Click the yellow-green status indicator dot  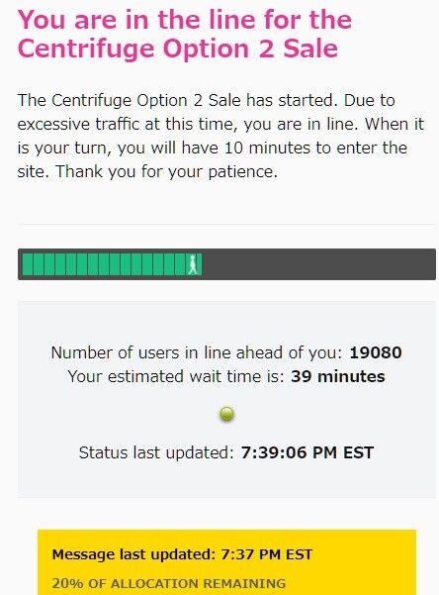coord(227,414)
